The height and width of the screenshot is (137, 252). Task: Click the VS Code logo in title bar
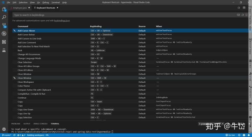point(3,2)
